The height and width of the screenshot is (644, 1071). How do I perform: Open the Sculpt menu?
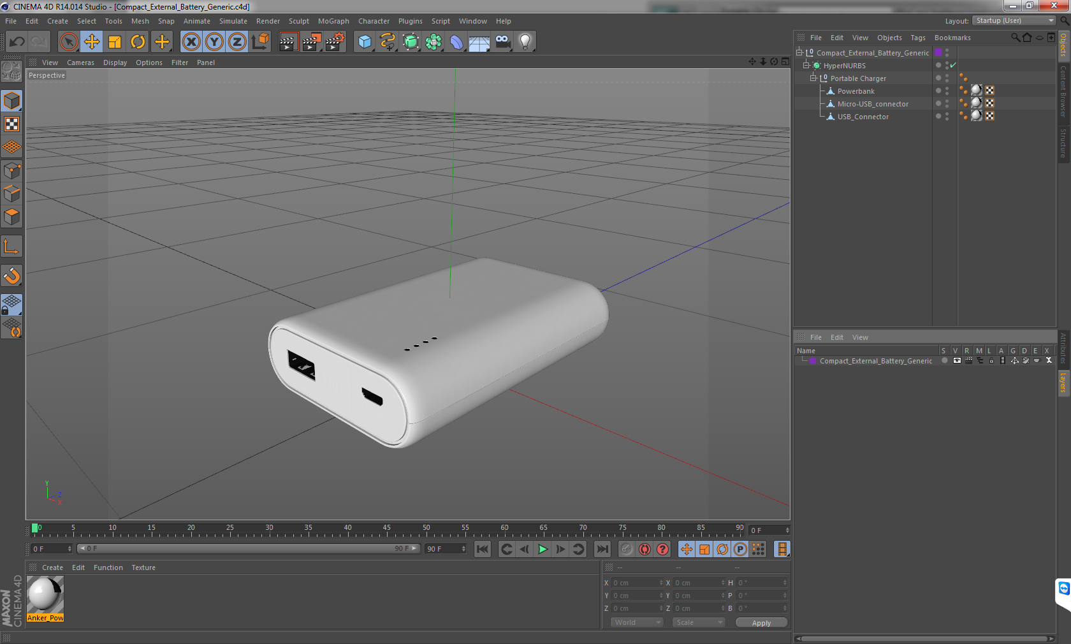[298, 21]
